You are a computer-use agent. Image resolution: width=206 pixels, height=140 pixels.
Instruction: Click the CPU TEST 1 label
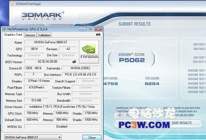199,58
